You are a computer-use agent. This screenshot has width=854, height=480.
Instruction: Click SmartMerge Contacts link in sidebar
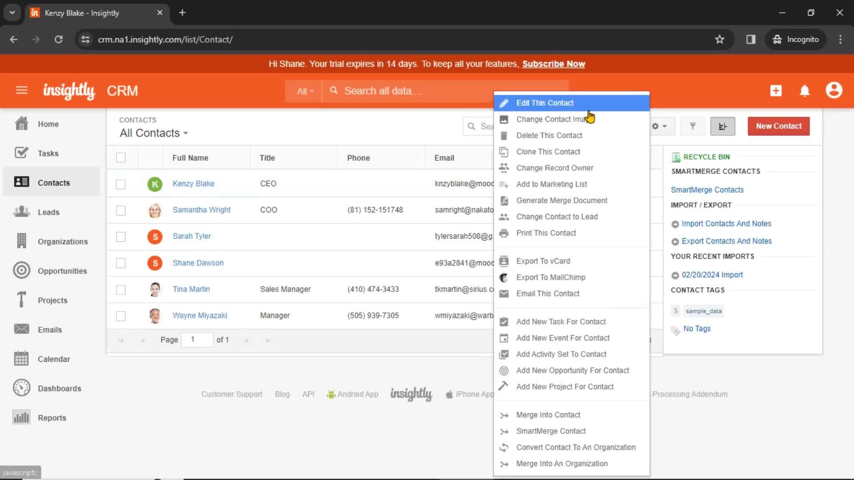[x=707, y=189]
